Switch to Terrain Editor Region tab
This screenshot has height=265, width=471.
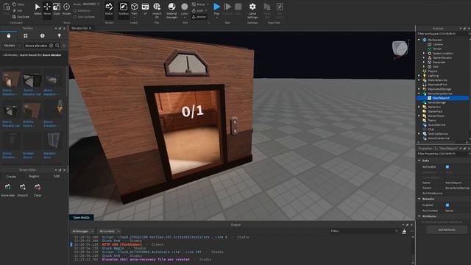[x=34, y=177]
